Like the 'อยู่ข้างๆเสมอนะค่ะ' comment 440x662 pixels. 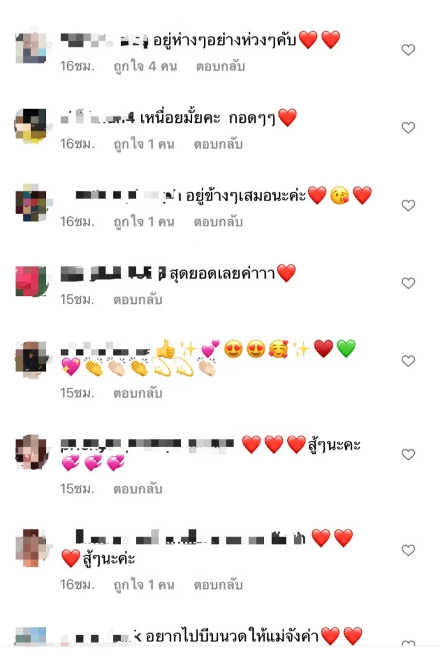click(x=408, y=205)
